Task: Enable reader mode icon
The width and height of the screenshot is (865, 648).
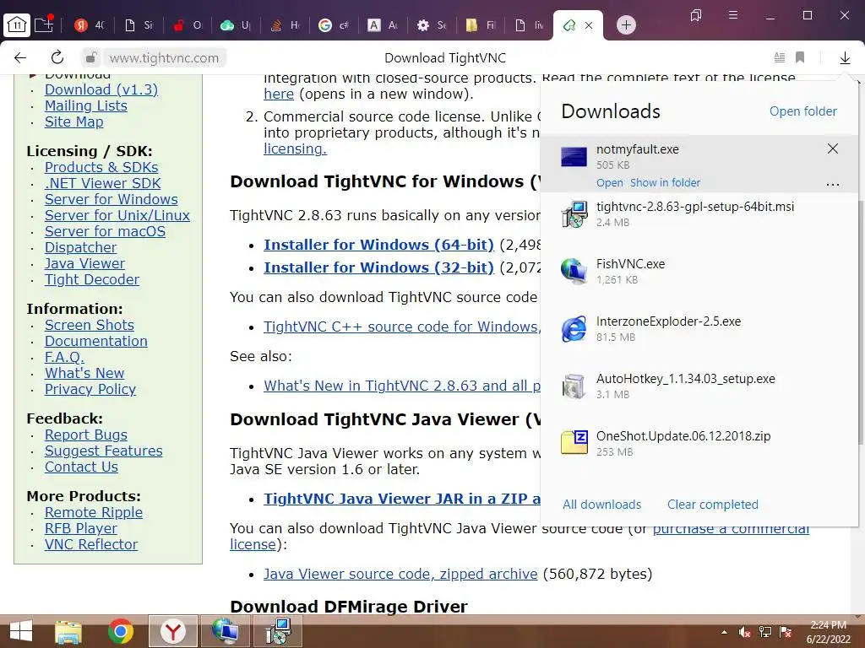Action: [780, 57]
